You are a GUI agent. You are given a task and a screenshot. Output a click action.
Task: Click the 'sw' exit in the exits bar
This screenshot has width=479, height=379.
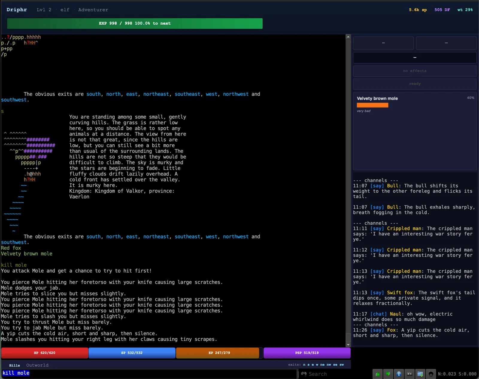[x=342, y=365]
